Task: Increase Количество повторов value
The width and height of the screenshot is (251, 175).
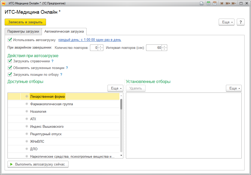Action: 101,46
